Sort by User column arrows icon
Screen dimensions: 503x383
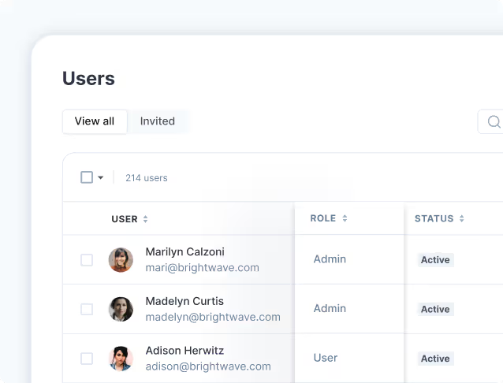(146, 219)
